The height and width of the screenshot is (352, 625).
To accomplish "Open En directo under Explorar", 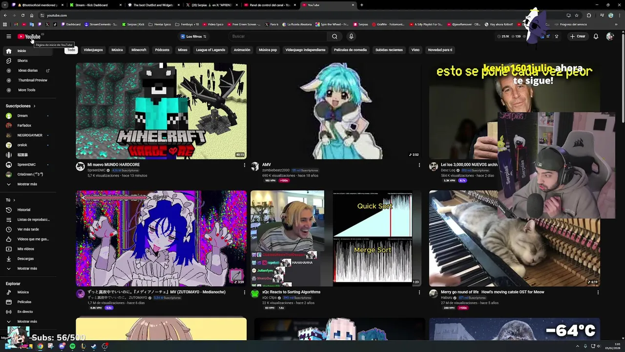I will point(25,312).
